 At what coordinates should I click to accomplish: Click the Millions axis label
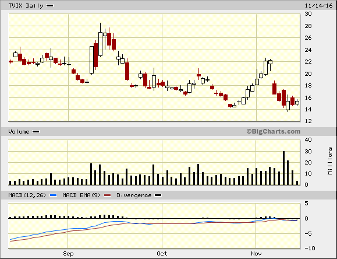pyautogui.click(x=330, y=161)
